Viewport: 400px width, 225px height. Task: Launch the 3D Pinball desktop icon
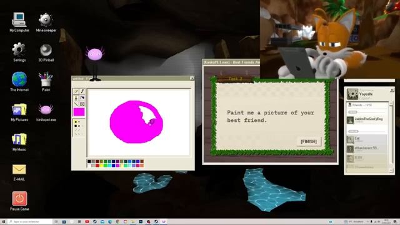tap(46, 52)
